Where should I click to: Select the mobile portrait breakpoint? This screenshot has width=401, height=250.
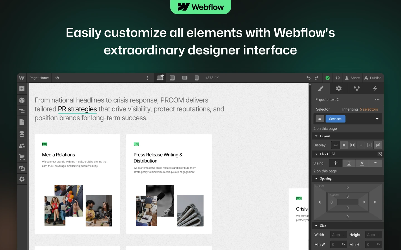pyautogui.click(x=197, y=78)
